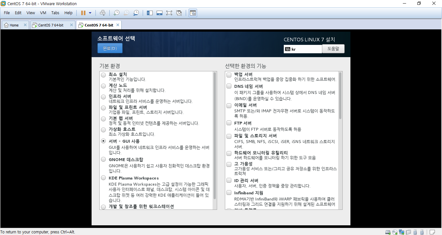The image size is (442, 235).
Task: Open the Edit menu
Action: click(18, 13)
